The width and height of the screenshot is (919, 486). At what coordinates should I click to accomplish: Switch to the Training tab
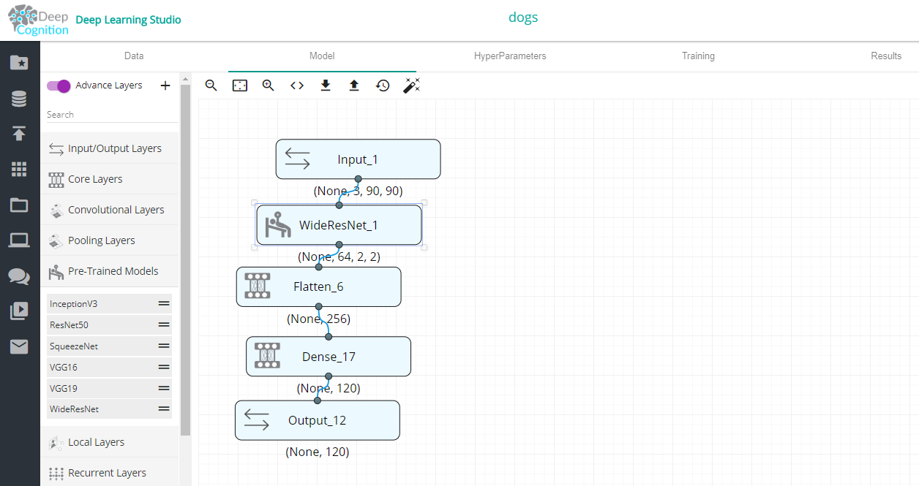[x=698, y=56]
